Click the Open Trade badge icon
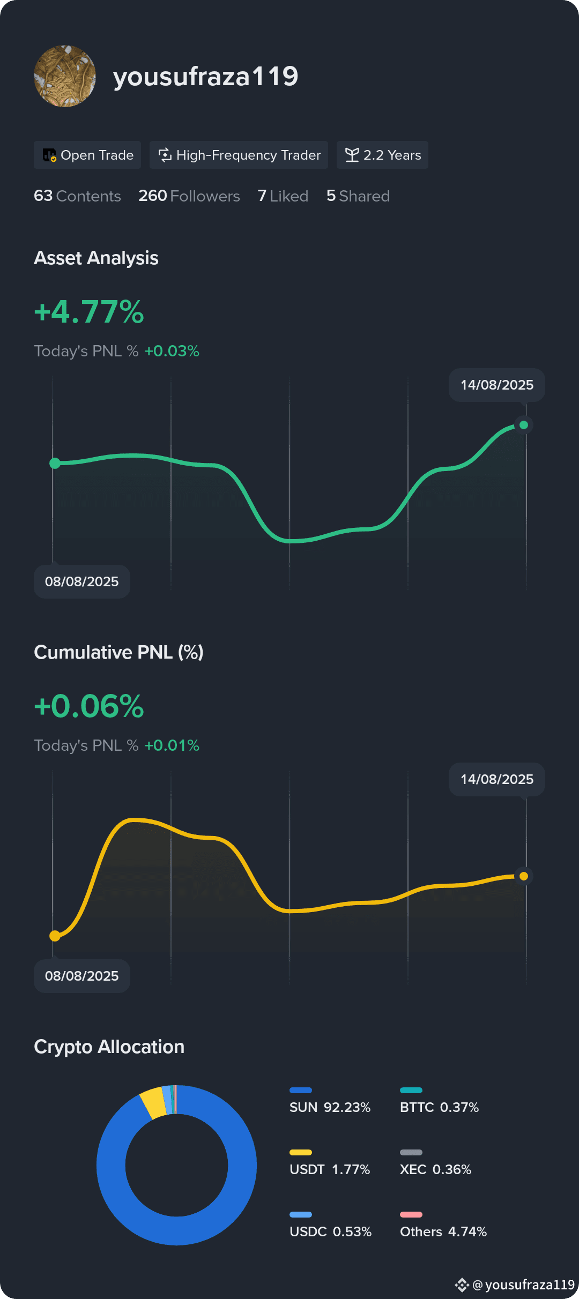579x1299 pixels. 49,155
